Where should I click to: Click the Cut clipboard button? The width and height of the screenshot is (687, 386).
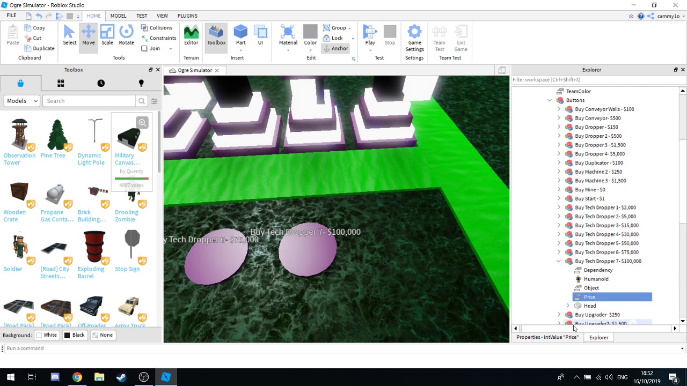tap(33, 38)
